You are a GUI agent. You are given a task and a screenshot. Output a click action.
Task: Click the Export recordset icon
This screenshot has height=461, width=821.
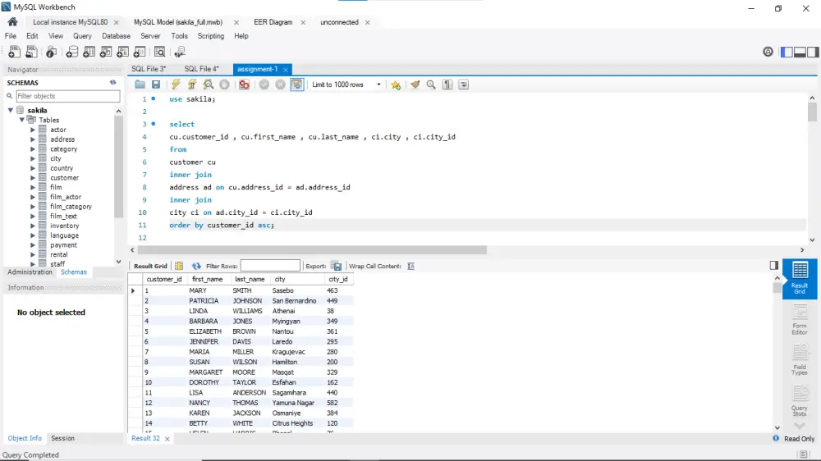[337, 266]
